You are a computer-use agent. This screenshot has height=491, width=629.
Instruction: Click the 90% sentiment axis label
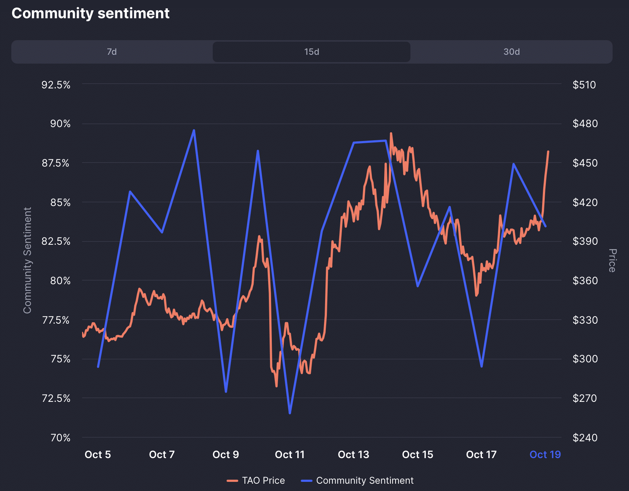click(61, 124)
